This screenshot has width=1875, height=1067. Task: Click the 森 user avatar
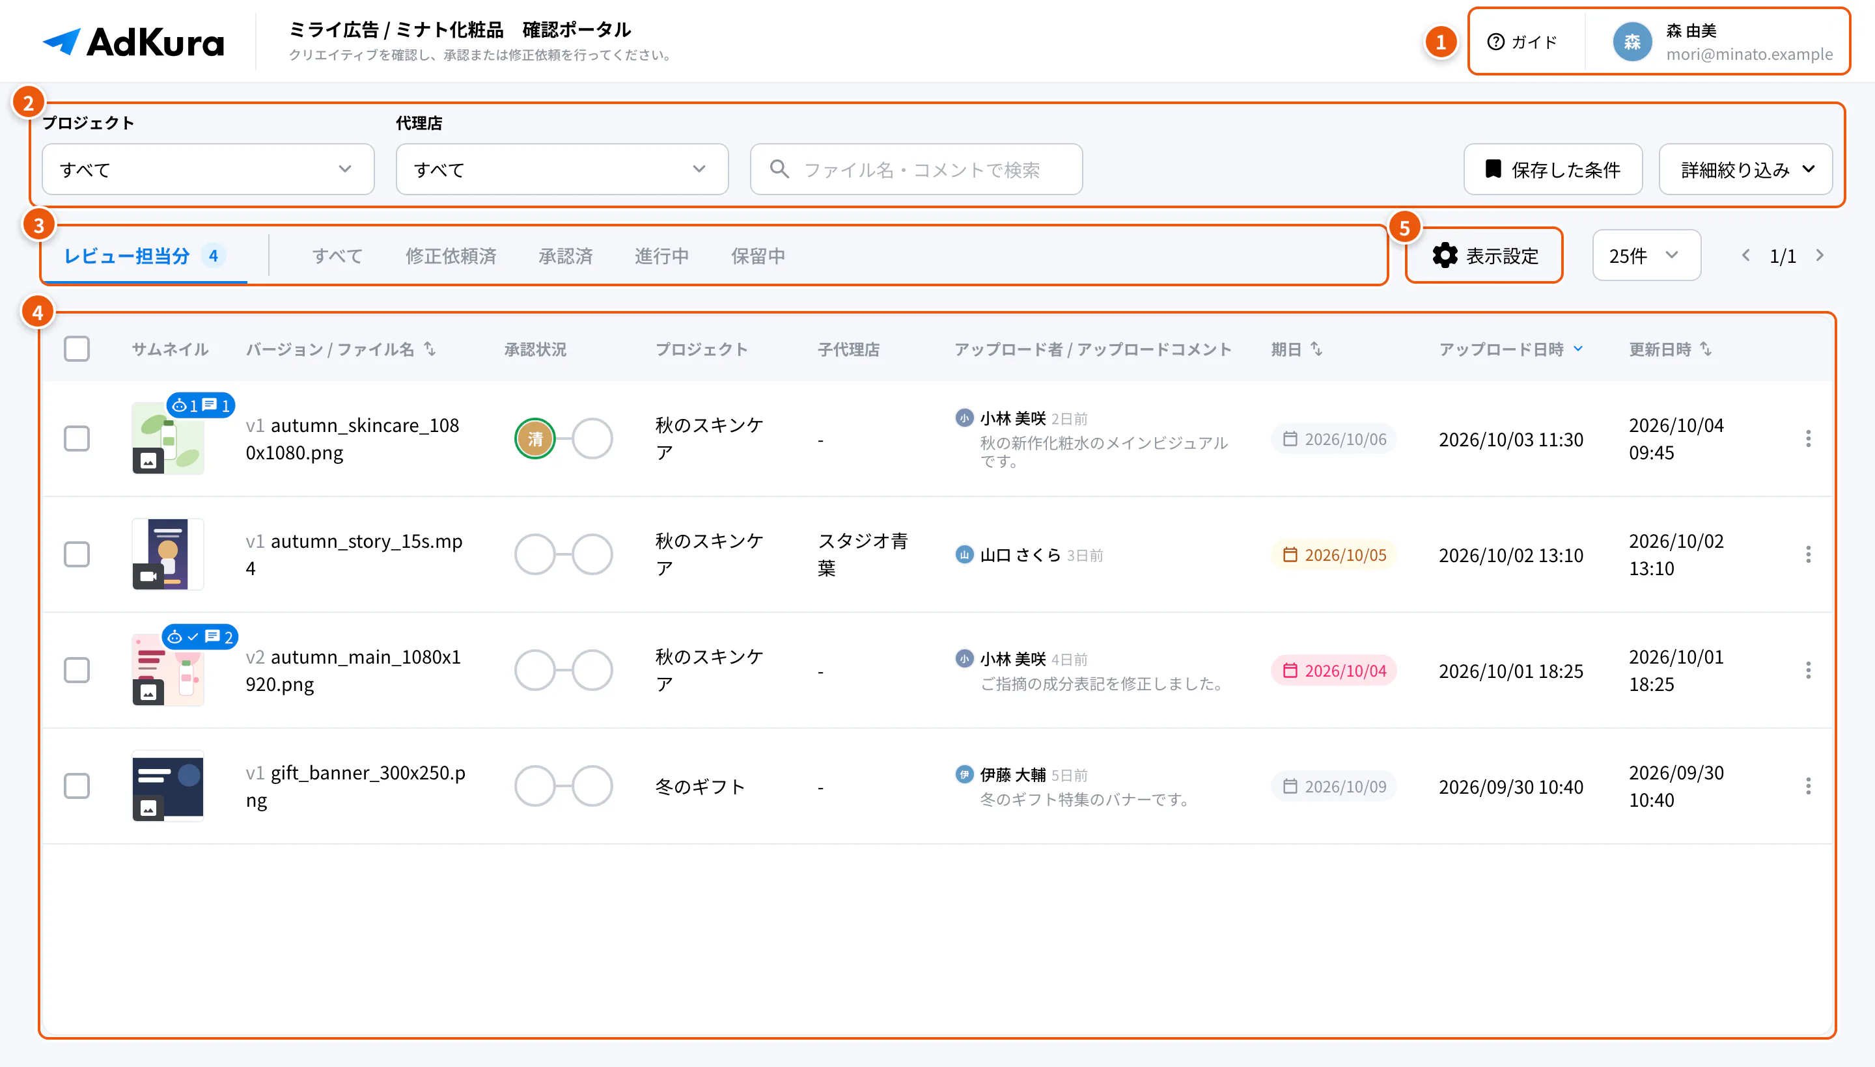1632,42
